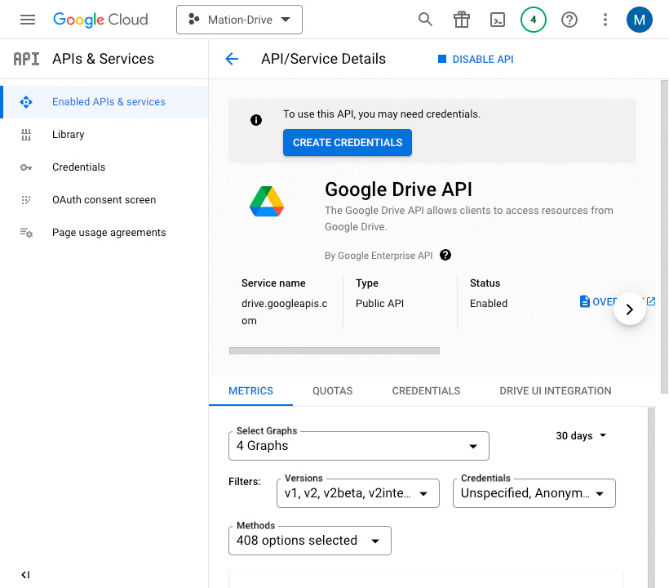Switch to the Metrics tab
This screenshot has width=669, height=588.
(x=251, y=390)
